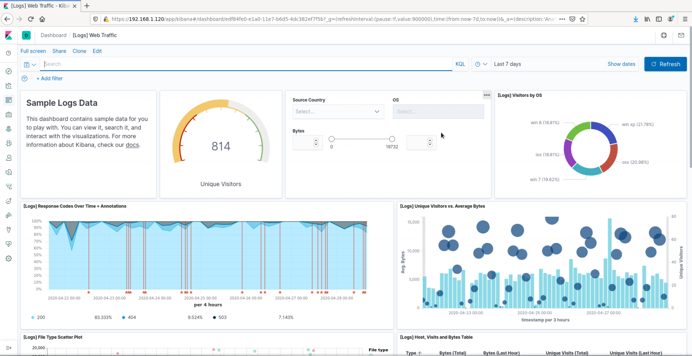Viewport: 692px width, 356px height.
Task: Click the filter options icon beside Add filter
Action: 25,78
